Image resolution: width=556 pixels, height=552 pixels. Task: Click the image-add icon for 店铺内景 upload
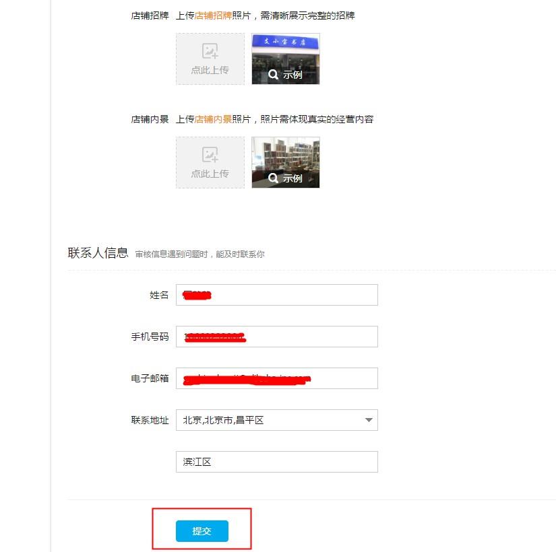pos(210,154)
